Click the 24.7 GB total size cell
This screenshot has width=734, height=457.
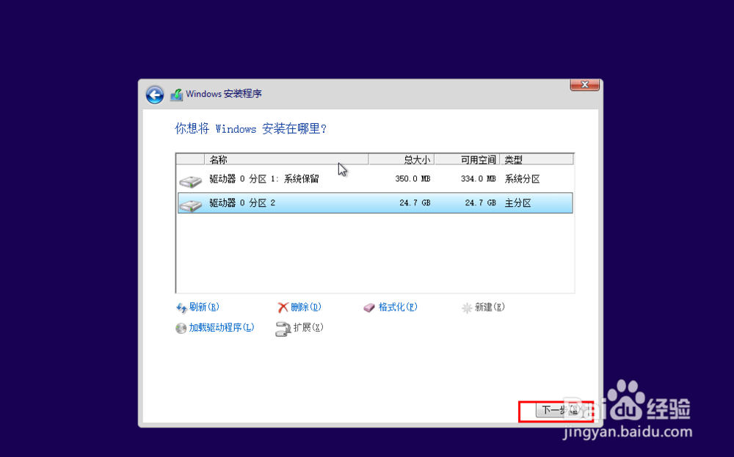(415, 203)
